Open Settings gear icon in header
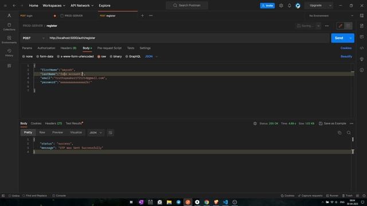Screen dimensions: 367x206 pos(281,5)
